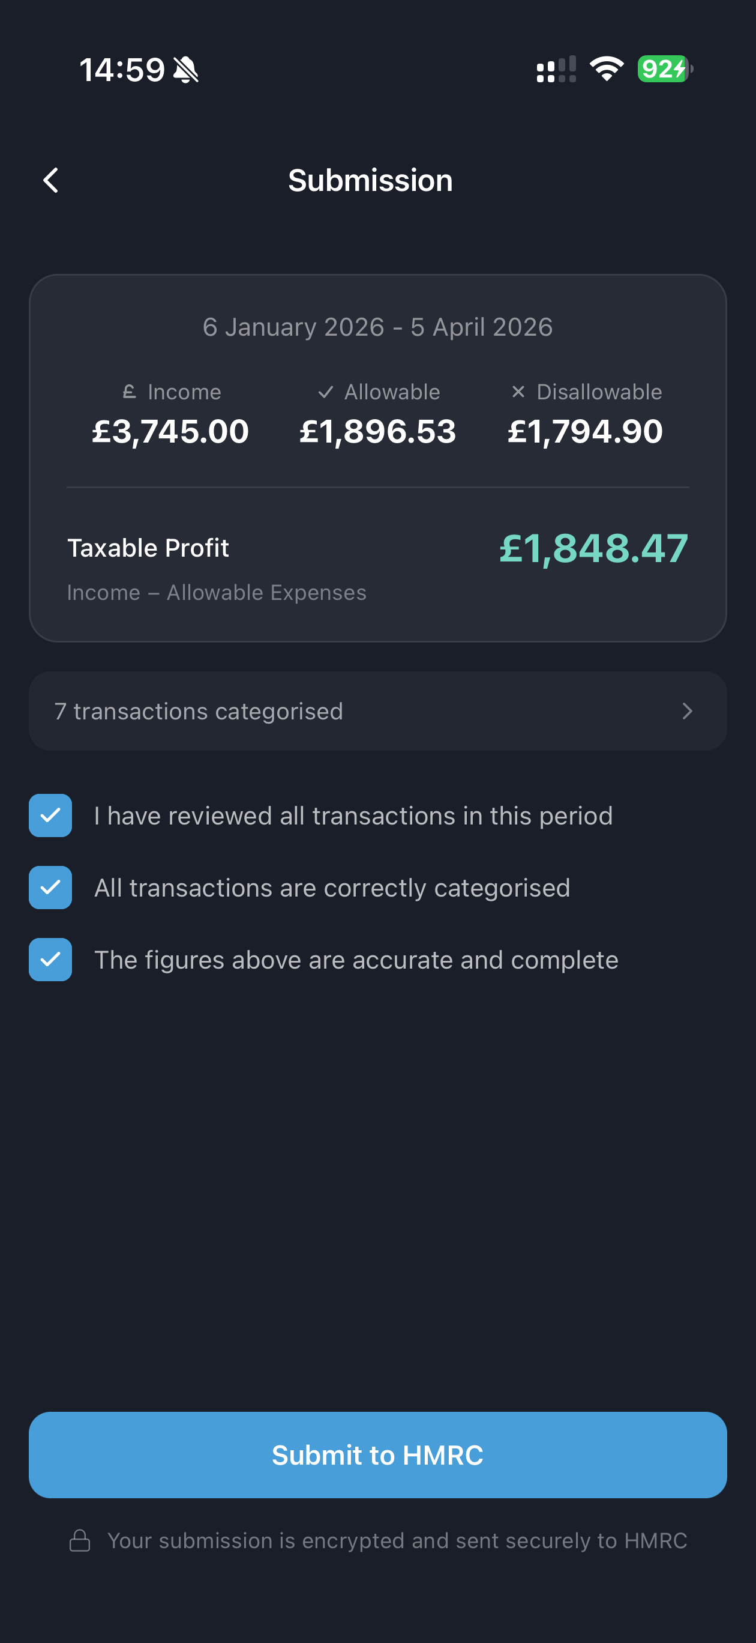Tap the Wi-Fi status icon
The image size is (756, 1643).
pyautogui.click(x=606, y=68)
